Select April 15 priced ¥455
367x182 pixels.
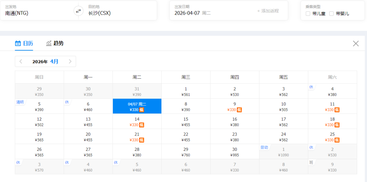[186, 121]
